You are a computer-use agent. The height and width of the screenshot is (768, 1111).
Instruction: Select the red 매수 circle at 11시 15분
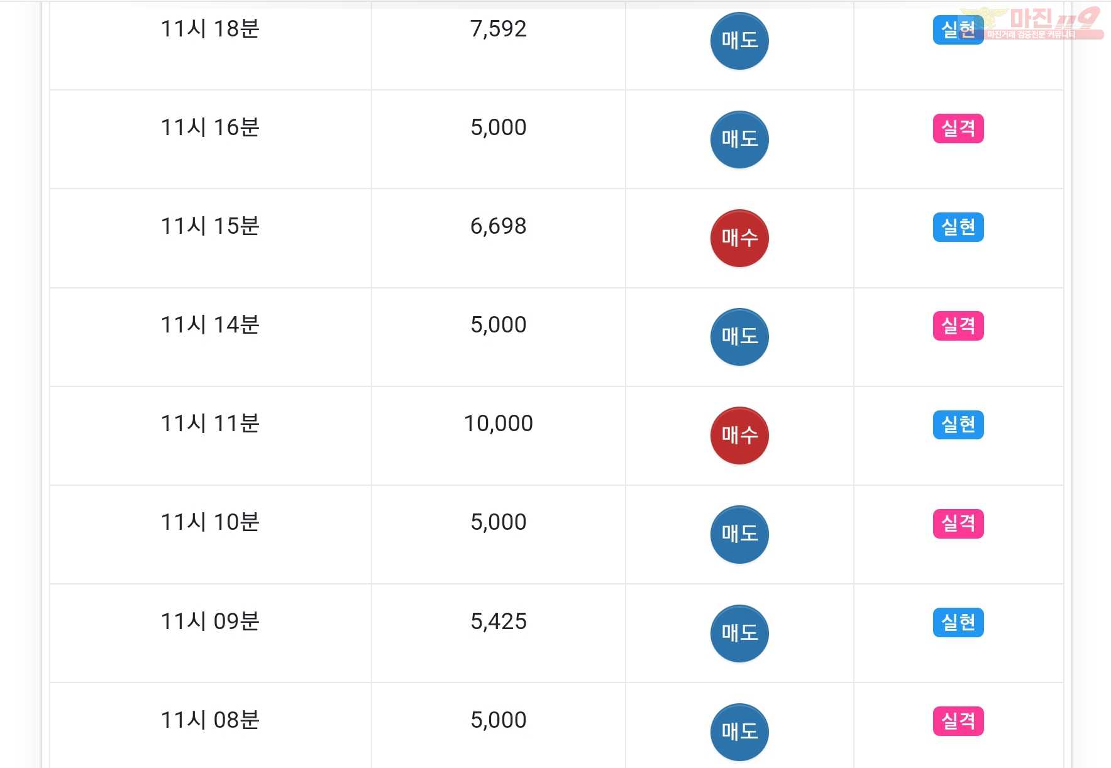pos(739,238)
